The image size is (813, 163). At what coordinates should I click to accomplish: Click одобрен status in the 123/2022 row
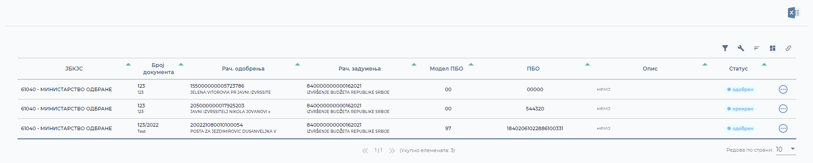(x=740, y=128)
